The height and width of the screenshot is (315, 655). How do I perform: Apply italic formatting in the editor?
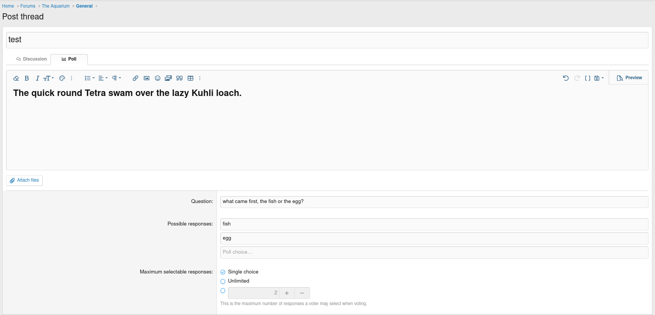tap(37, 78)
